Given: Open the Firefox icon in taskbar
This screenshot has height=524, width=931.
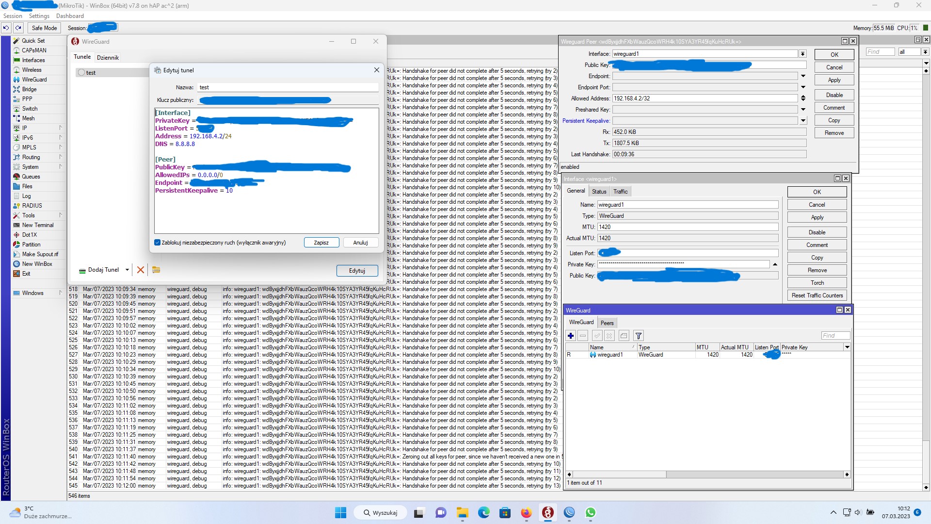Looking at the screenshot, I should pyautogui.click(x=526, y=513).
